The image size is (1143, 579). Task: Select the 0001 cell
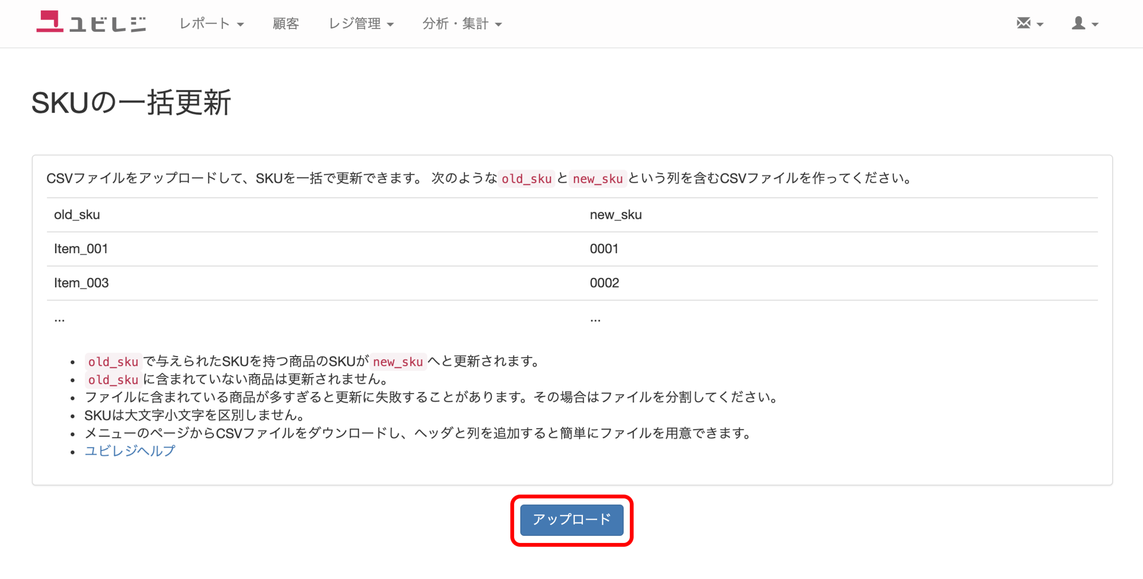click(604, 249)
